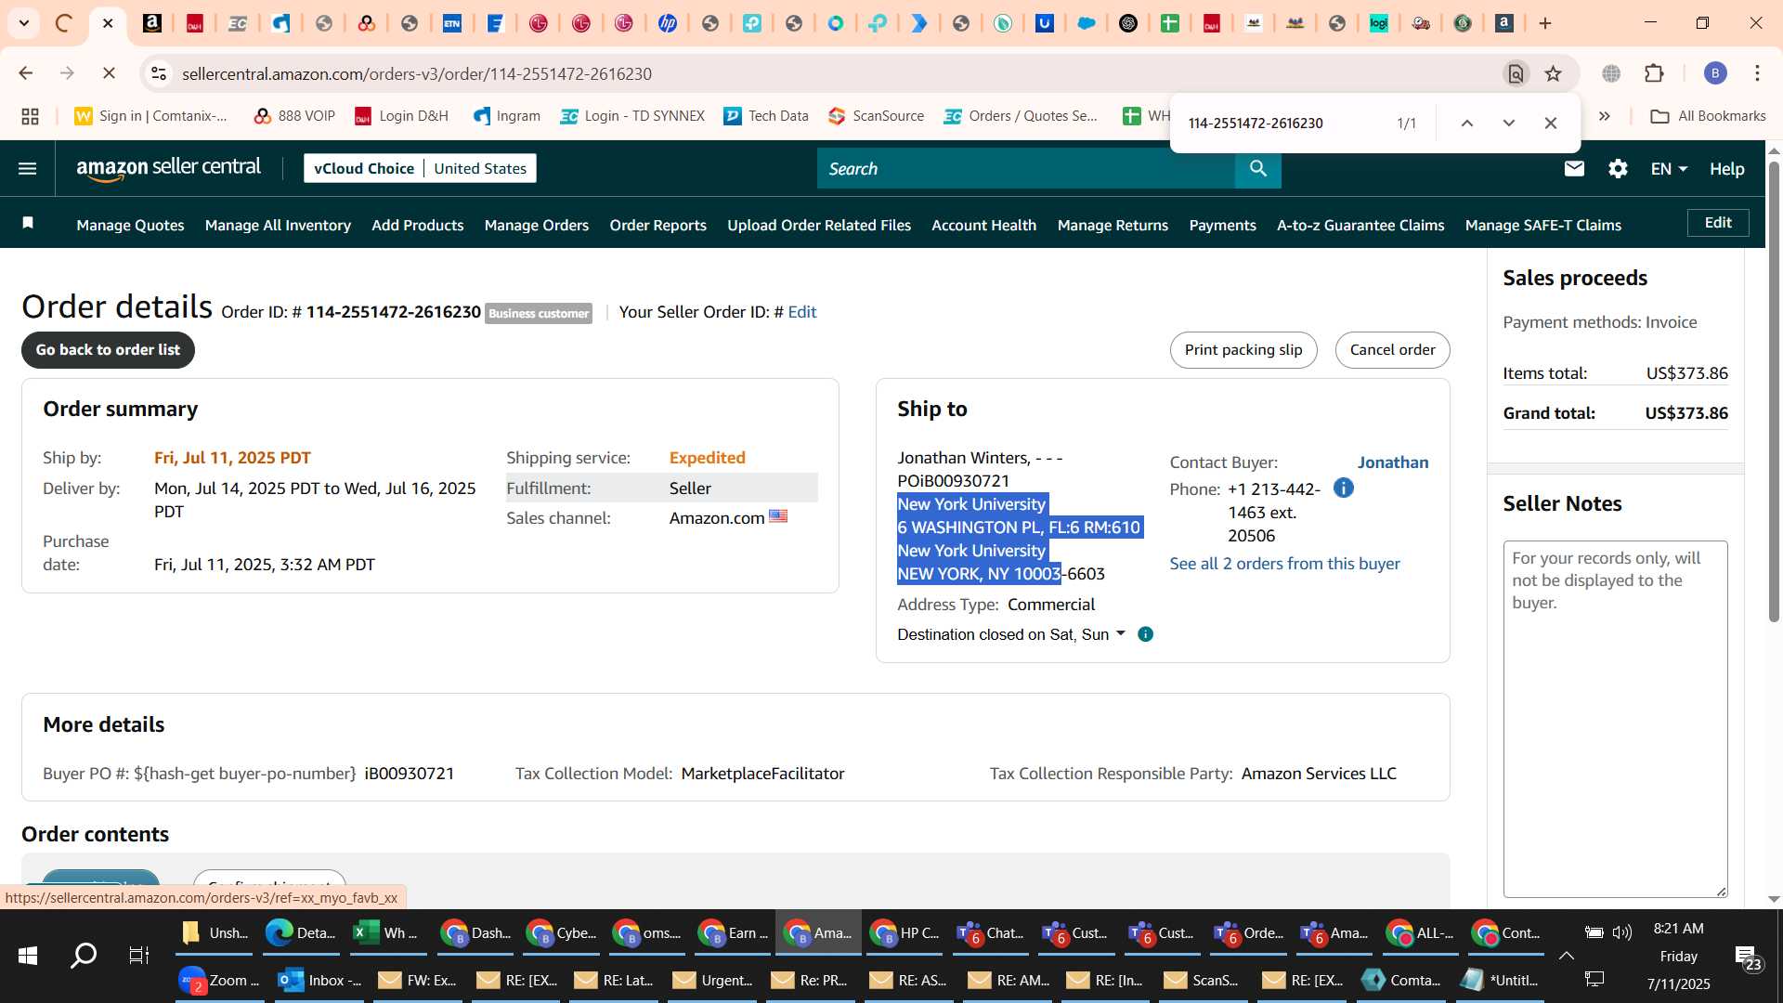
Task: Stop page loading with X button
Action: pos(108,73)
